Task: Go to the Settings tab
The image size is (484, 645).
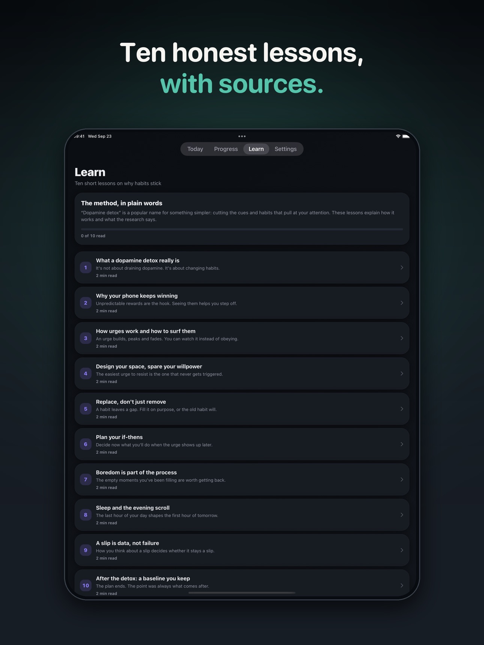Action: coord(286,149)
